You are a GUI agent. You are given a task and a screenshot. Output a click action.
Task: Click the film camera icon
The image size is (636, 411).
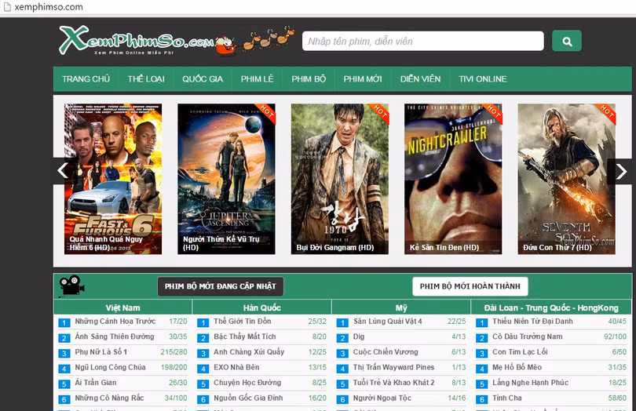pos(72,286)
